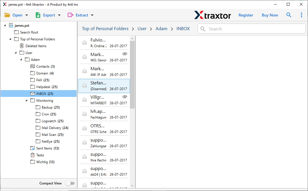
Task: Enable the Compact View toggle
Action: [x=70, y=183]
